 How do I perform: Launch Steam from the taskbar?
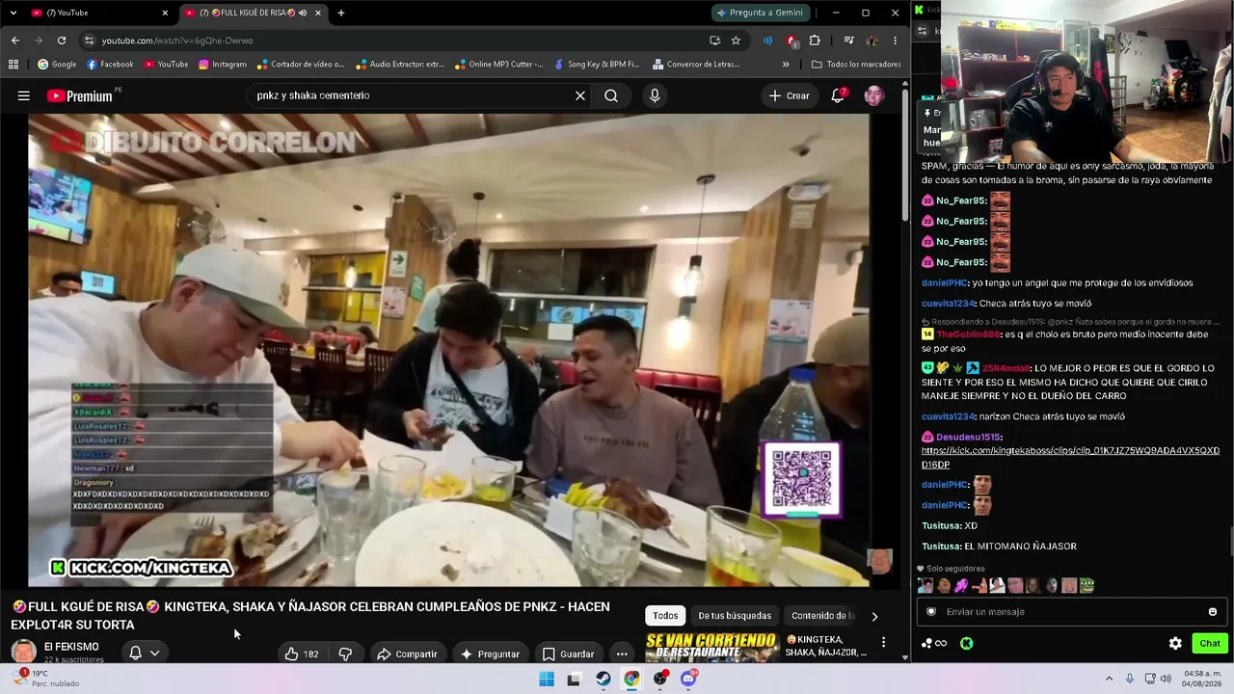pyautogui.click(x=603, y=679)
